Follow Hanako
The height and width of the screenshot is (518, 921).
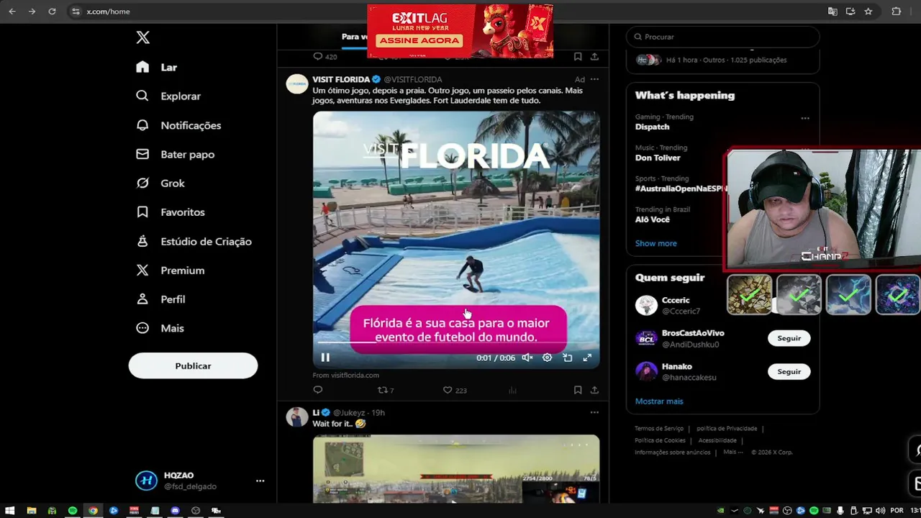pyautogui.click(x=789, y=372)
